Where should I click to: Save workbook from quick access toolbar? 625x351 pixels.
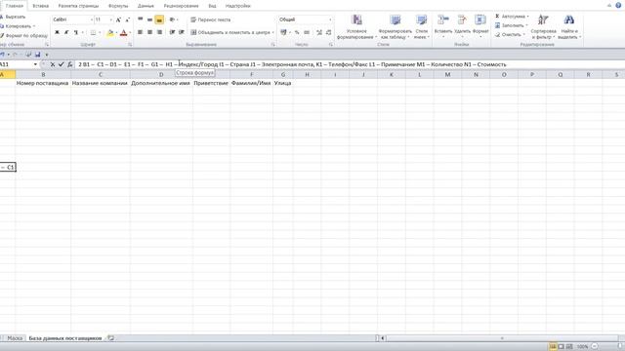coord(37,55)
